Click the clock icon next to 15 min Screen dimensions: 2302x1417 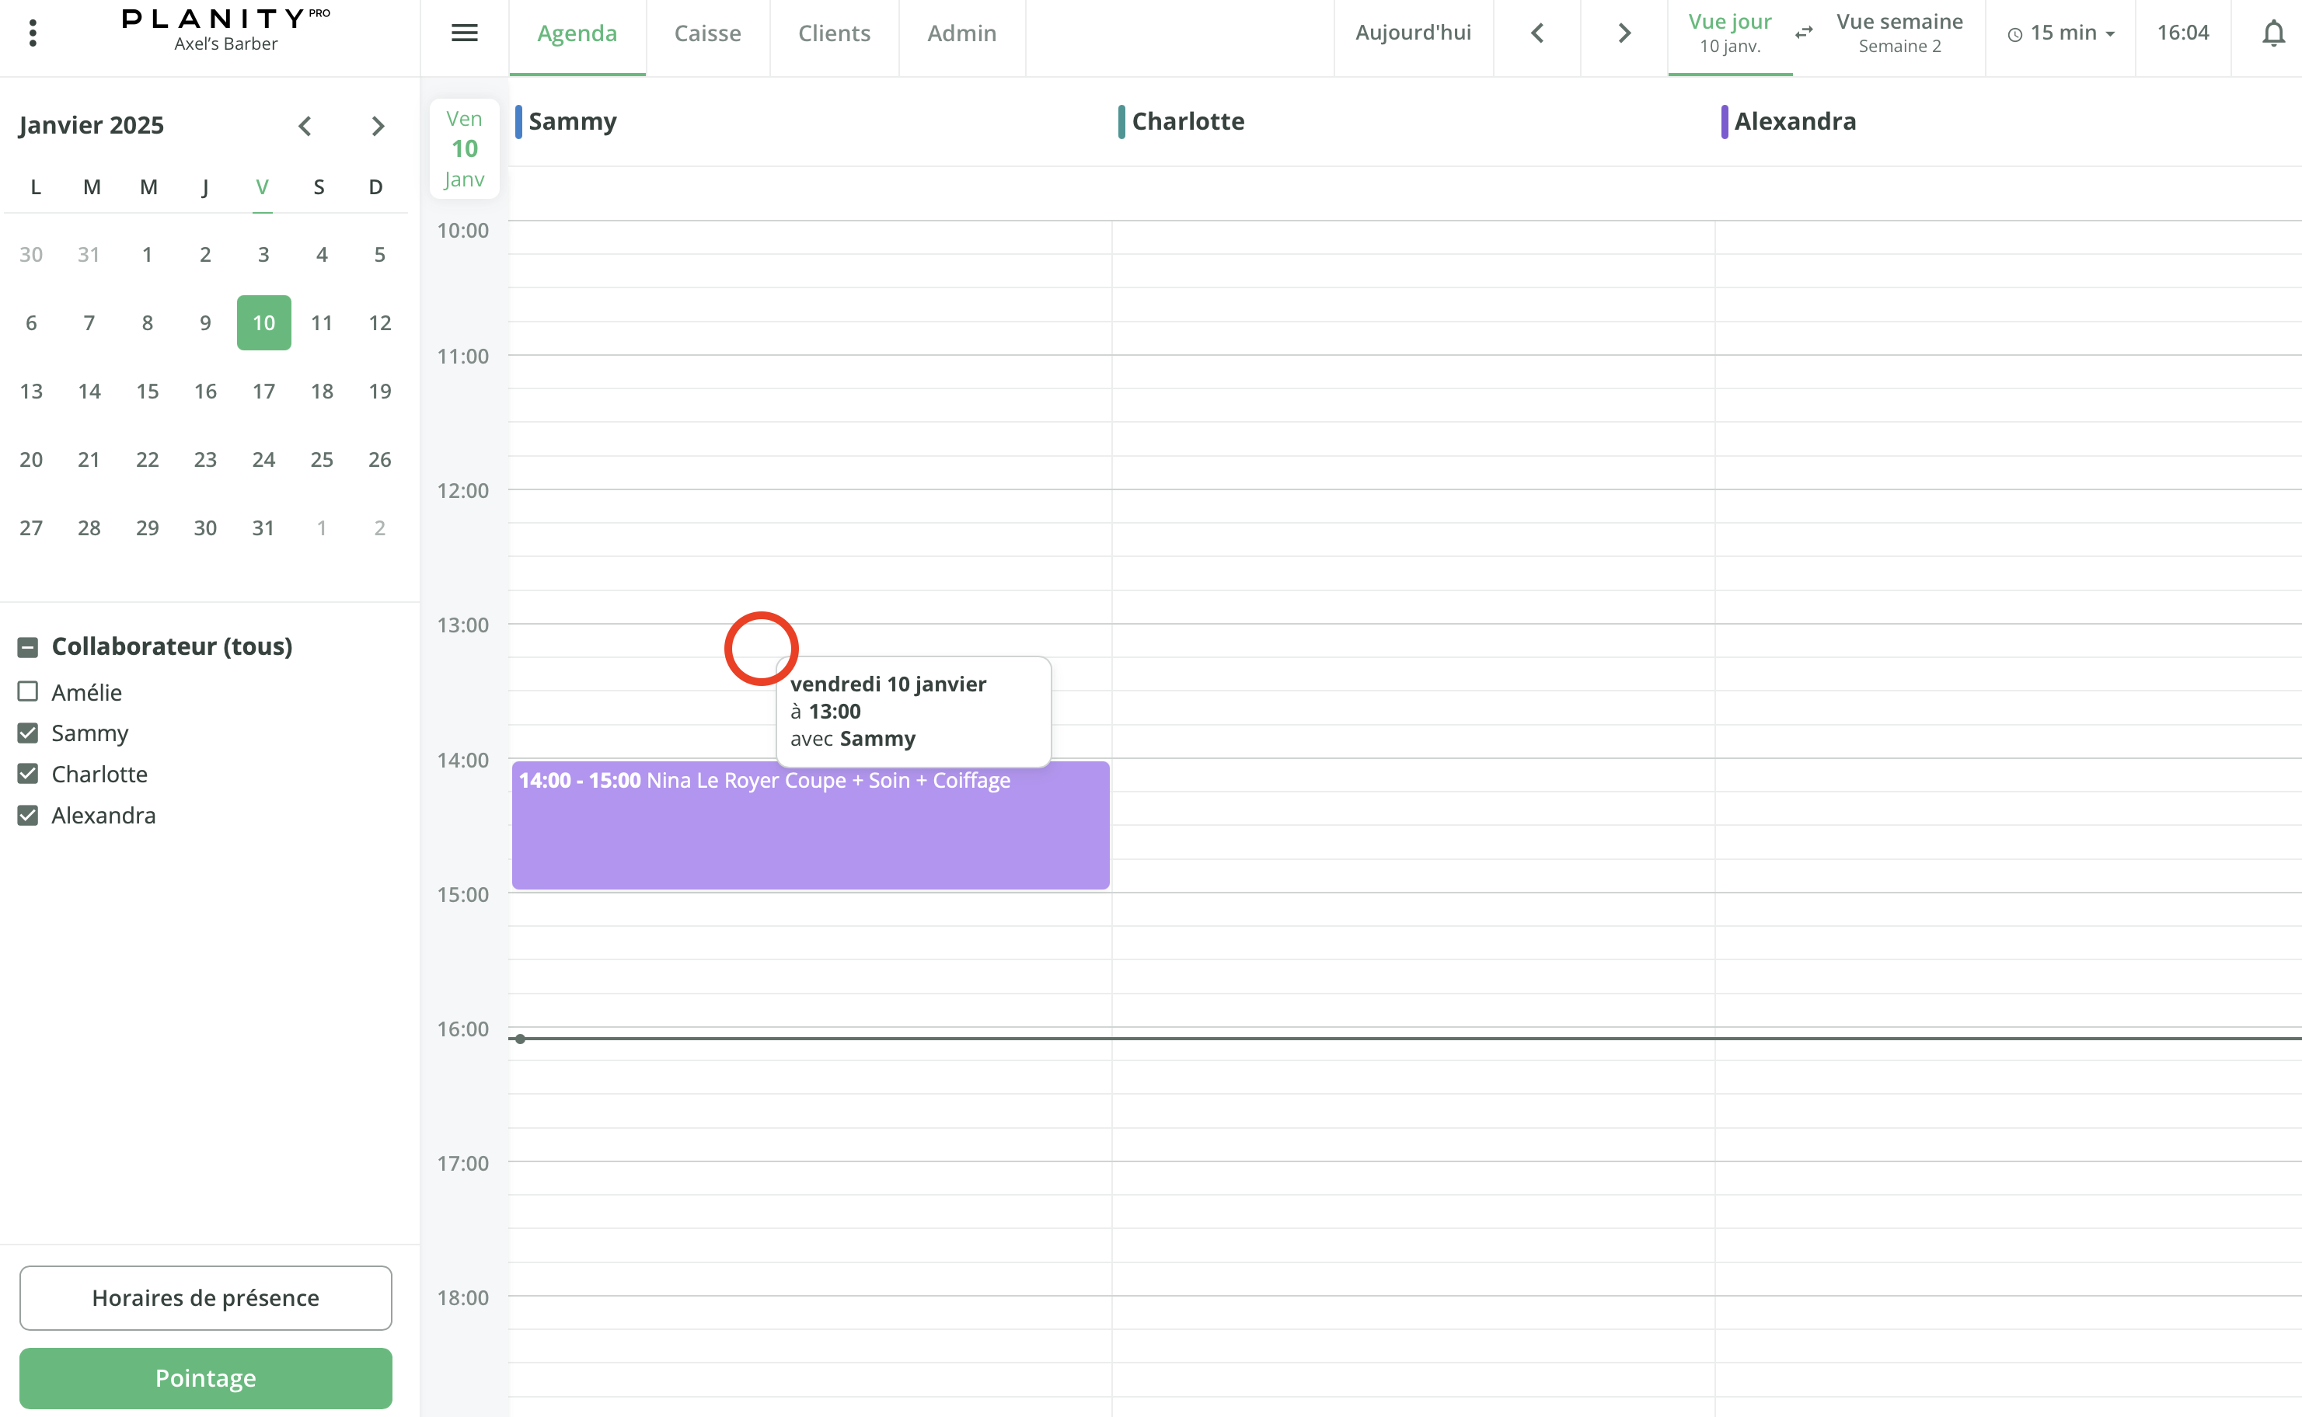(x=2014, y=33)
